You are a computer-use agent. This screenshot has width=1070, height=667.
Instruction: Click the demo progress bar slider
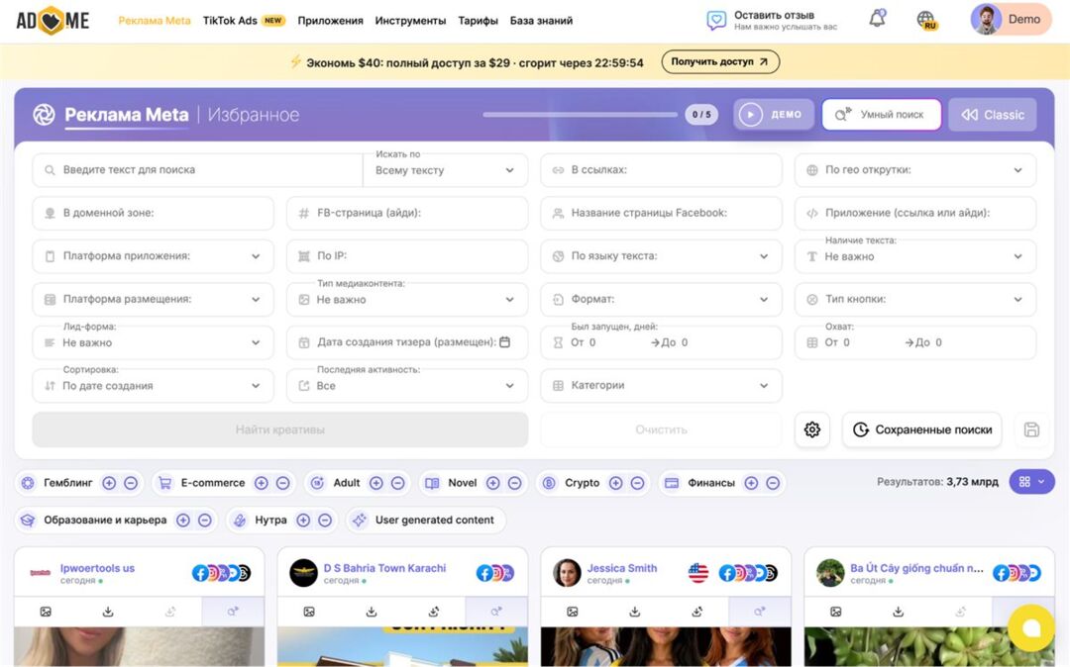pos(580,115)
